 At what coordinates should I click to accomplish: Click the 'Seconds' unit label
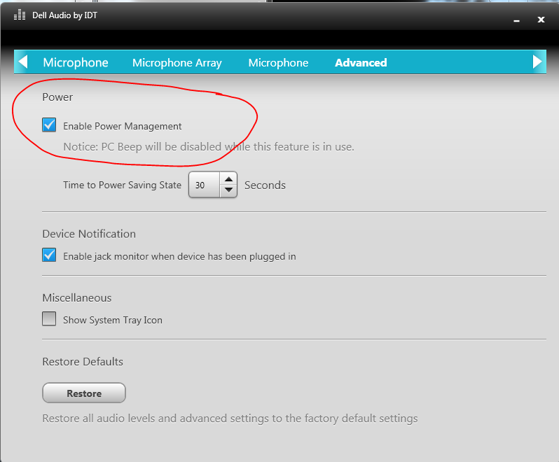pos(265,185)
